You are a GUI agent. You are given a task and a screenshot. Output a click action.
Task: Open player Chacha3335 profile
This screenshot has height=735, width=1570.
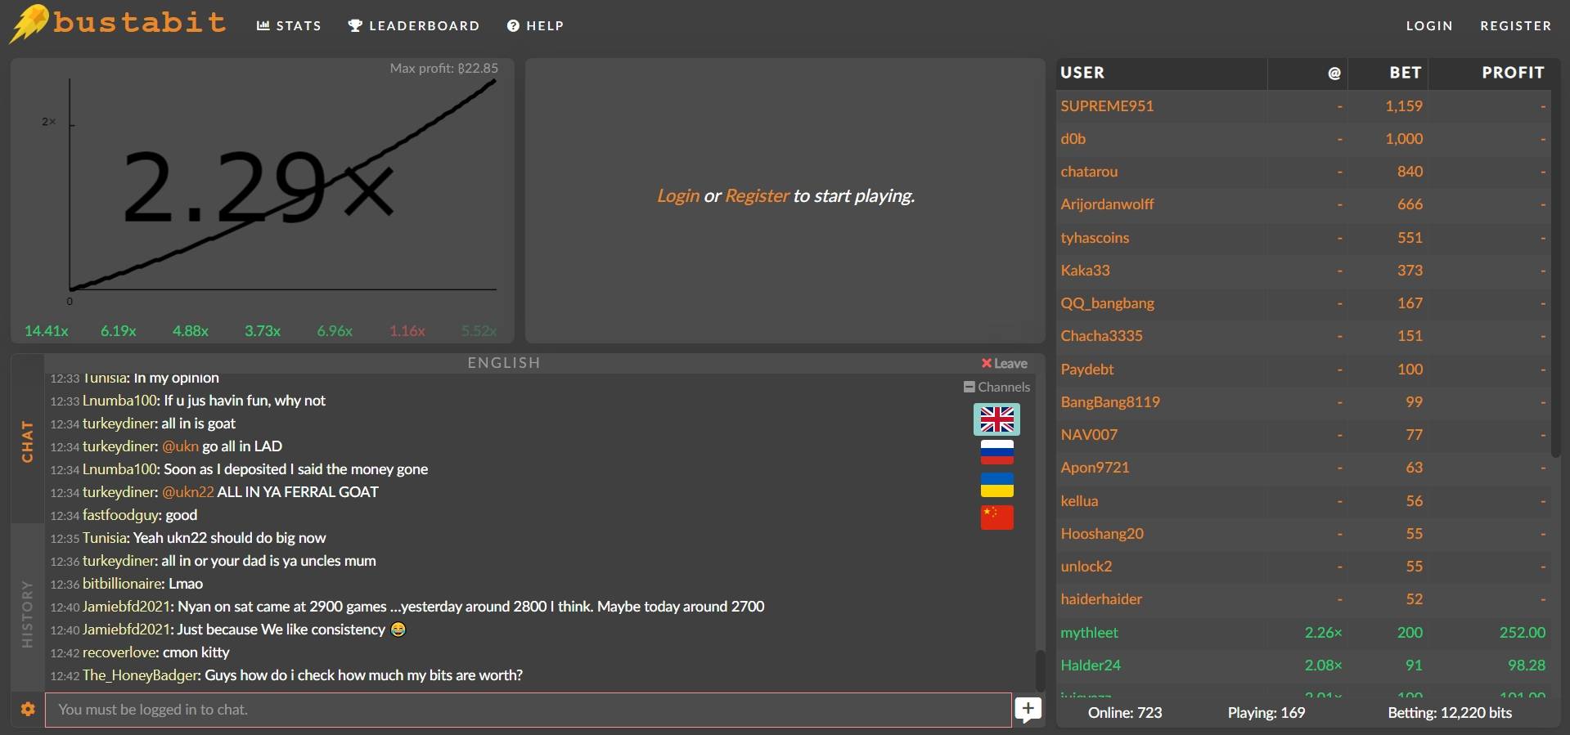tap(1101, 336)
